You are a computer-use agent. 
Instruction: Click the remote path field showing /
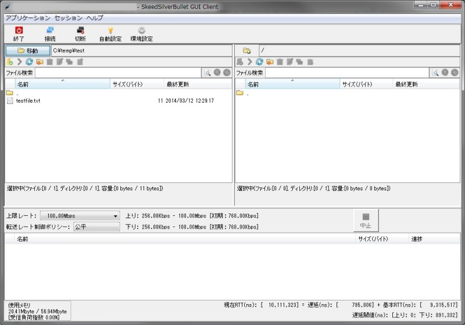(359, 50)
